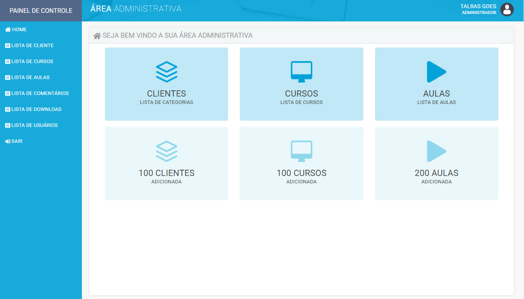Viewport: 524px width, 299px height.
Task: Click the PAINEL DE CONTROLE header
Action: 41,11
